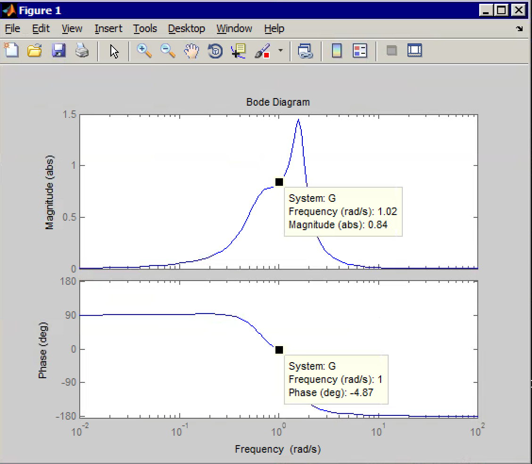Insert a colorbar into the figure

click(x=336, y=51)
